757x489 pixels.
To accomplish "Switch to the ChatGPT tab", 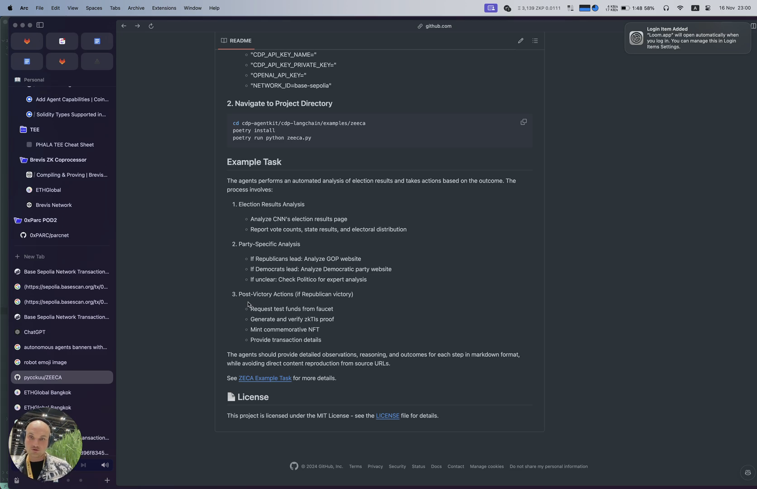I will [x=62, y=332].
